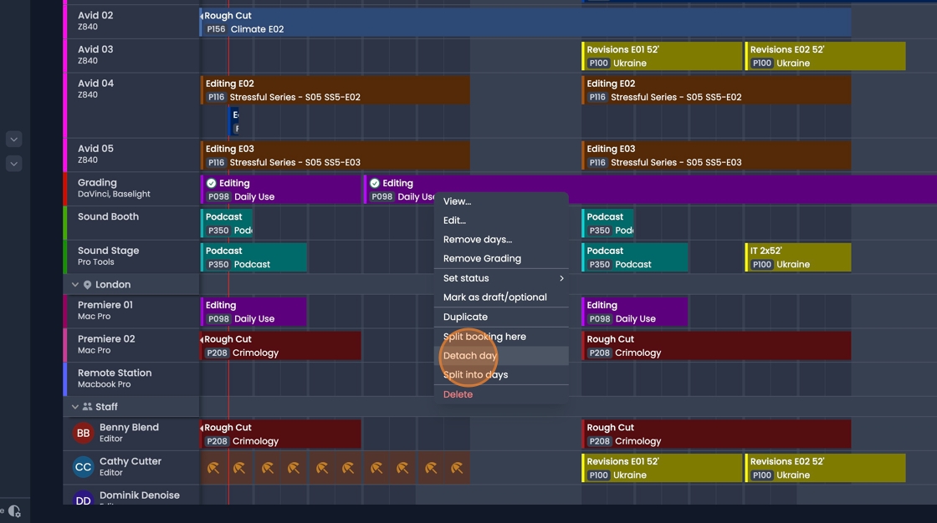Click Benny Blend's BB avatar

pyautogui.click(x=83, y=434)
